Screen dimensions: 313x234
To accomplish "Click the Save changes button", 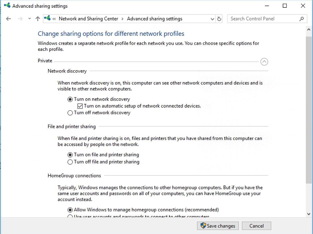I will point(218,226).
